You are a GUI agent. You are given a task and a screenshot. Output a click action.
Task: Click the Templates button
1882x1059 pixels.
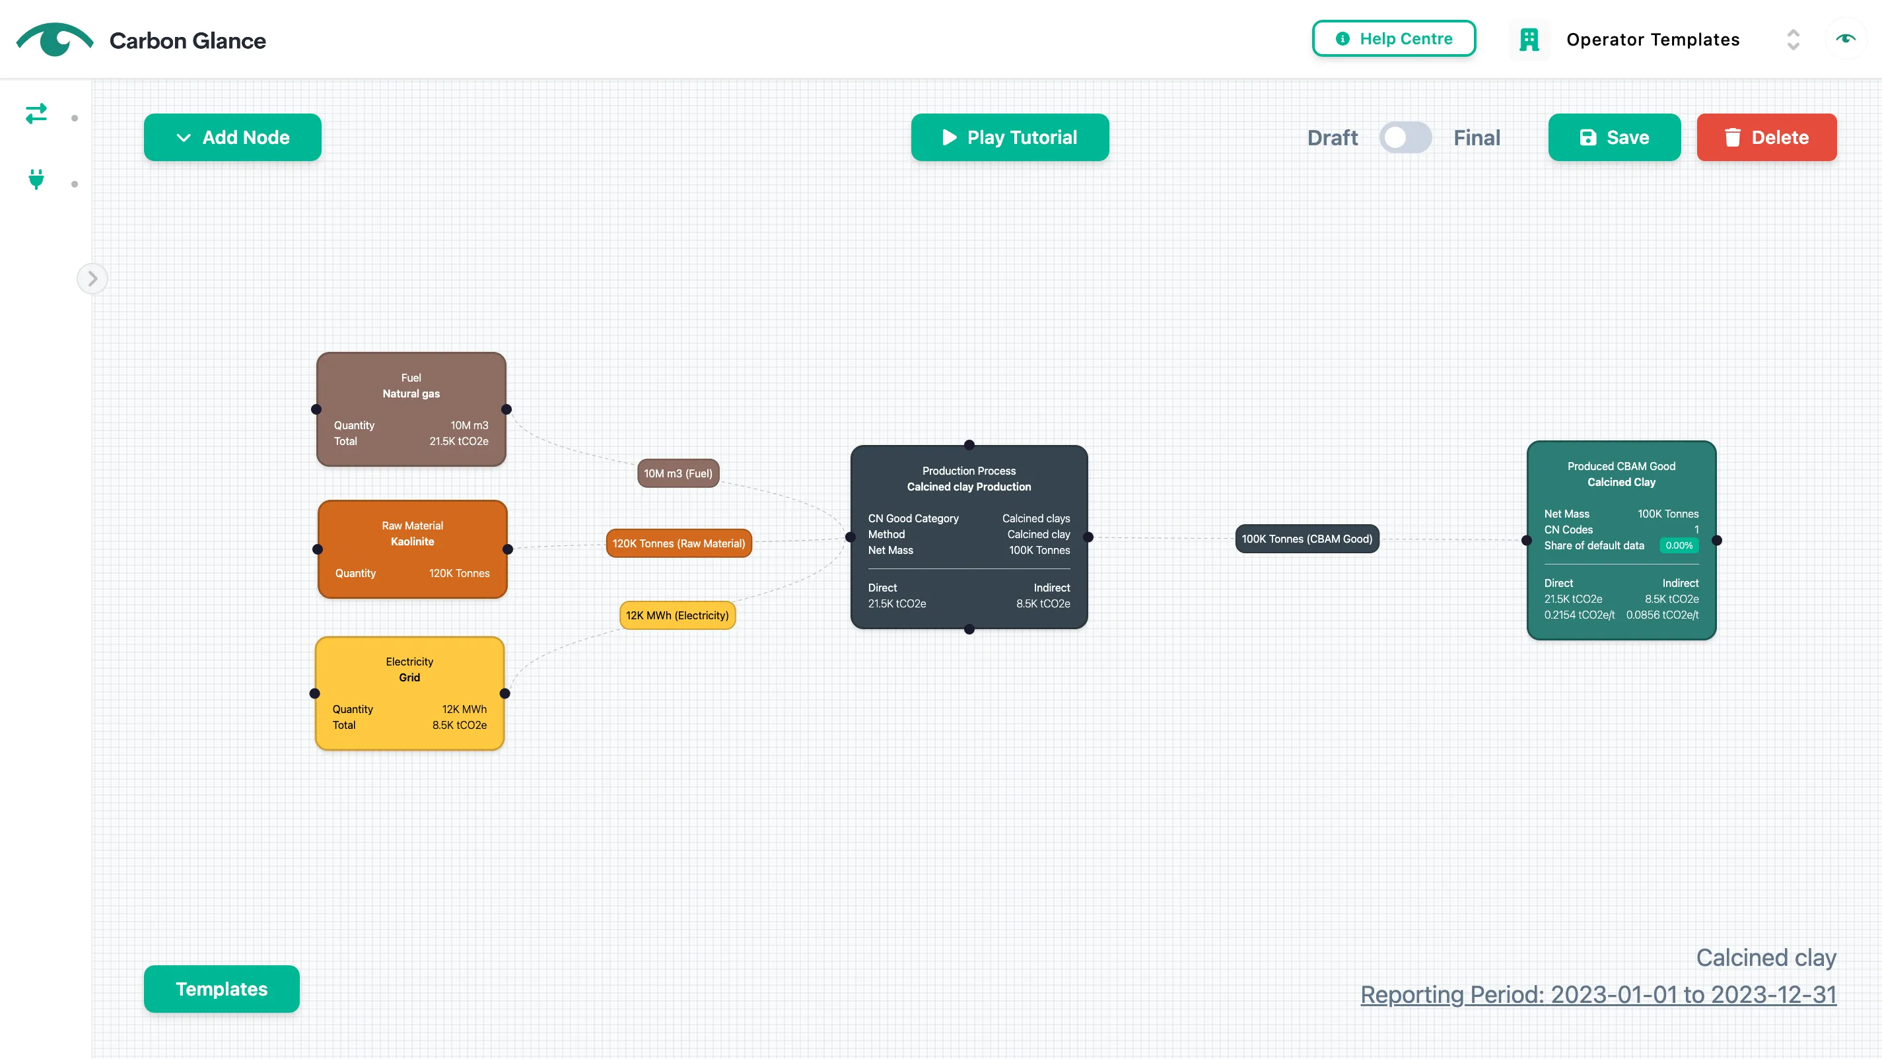coord(221,989)
